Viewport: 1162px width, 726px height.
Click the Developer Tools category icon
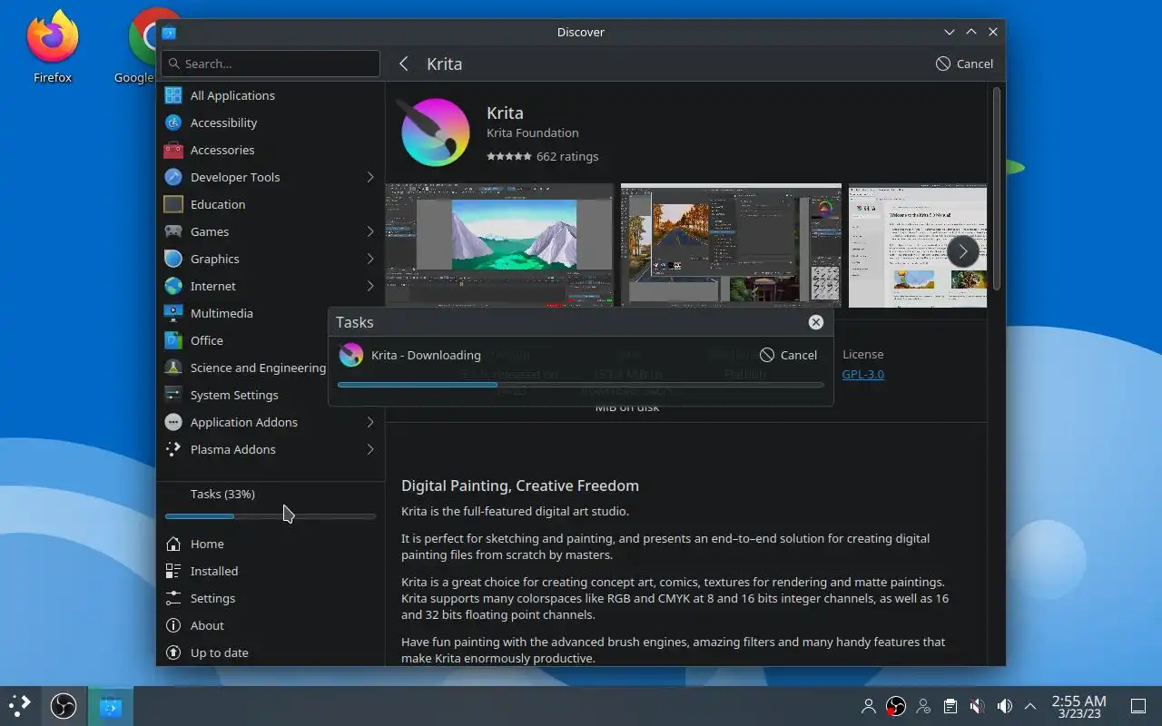tap(173, 177)
